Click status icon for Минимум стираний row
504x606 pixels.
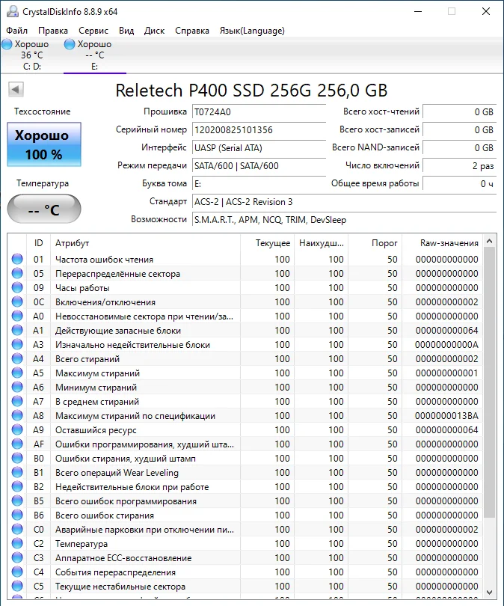click(17, 387)
